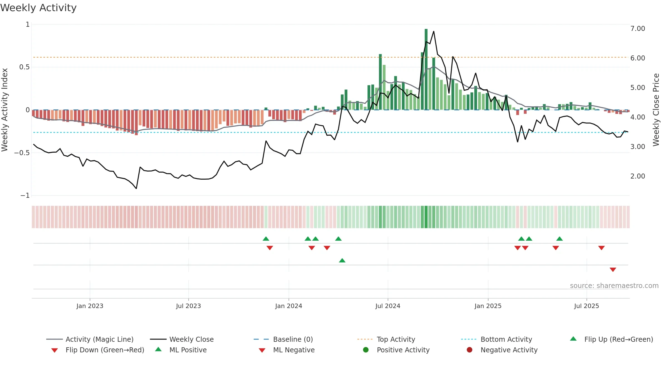Click the 7.00 price axis tick

point(638,28)
